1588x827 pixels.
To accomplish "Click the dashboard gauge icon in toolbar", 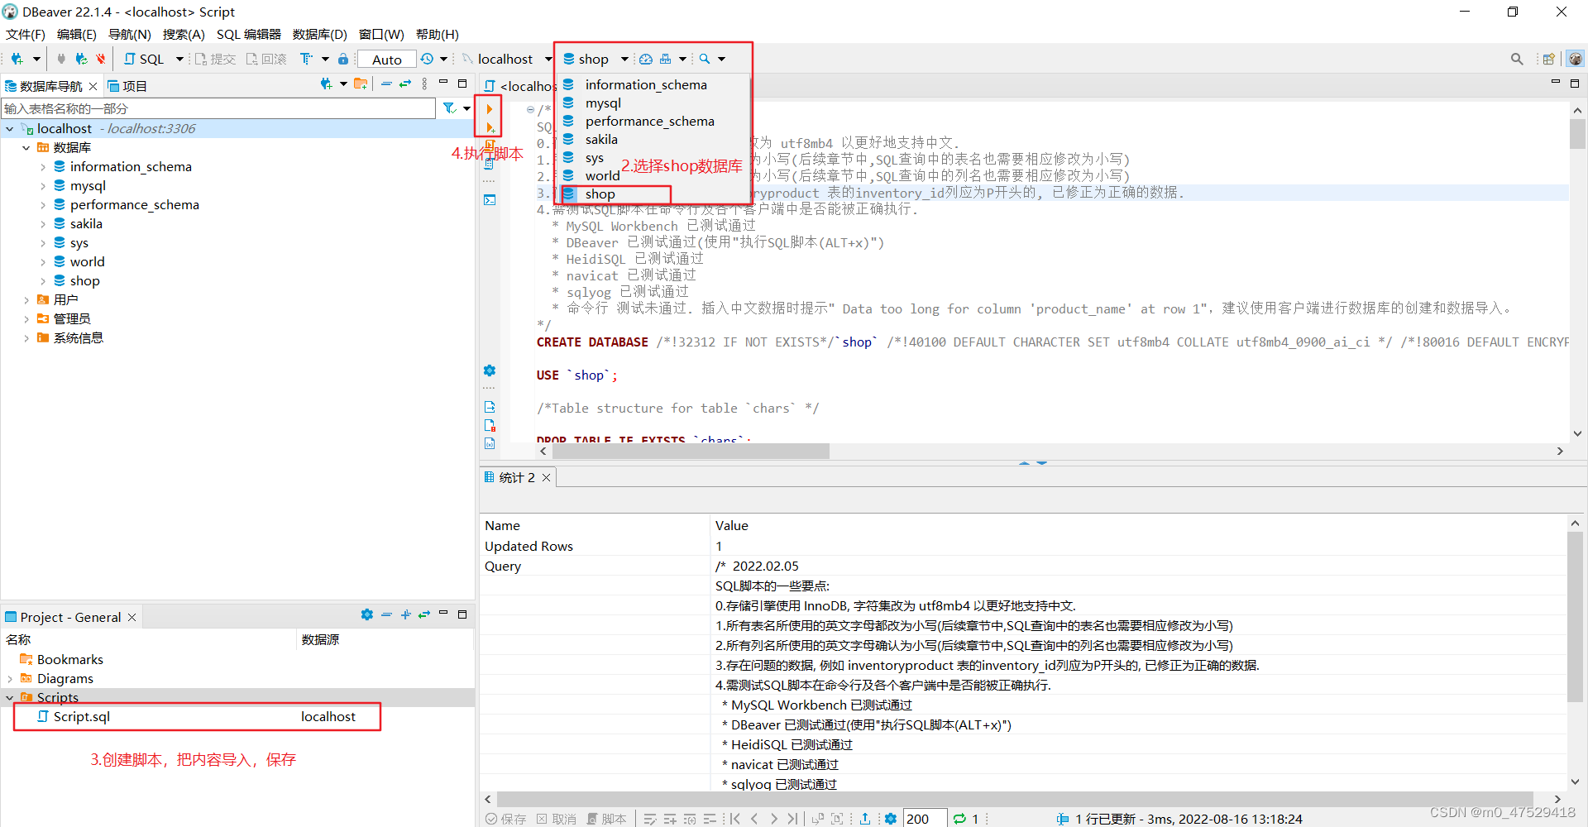I will tap(646, 59).
